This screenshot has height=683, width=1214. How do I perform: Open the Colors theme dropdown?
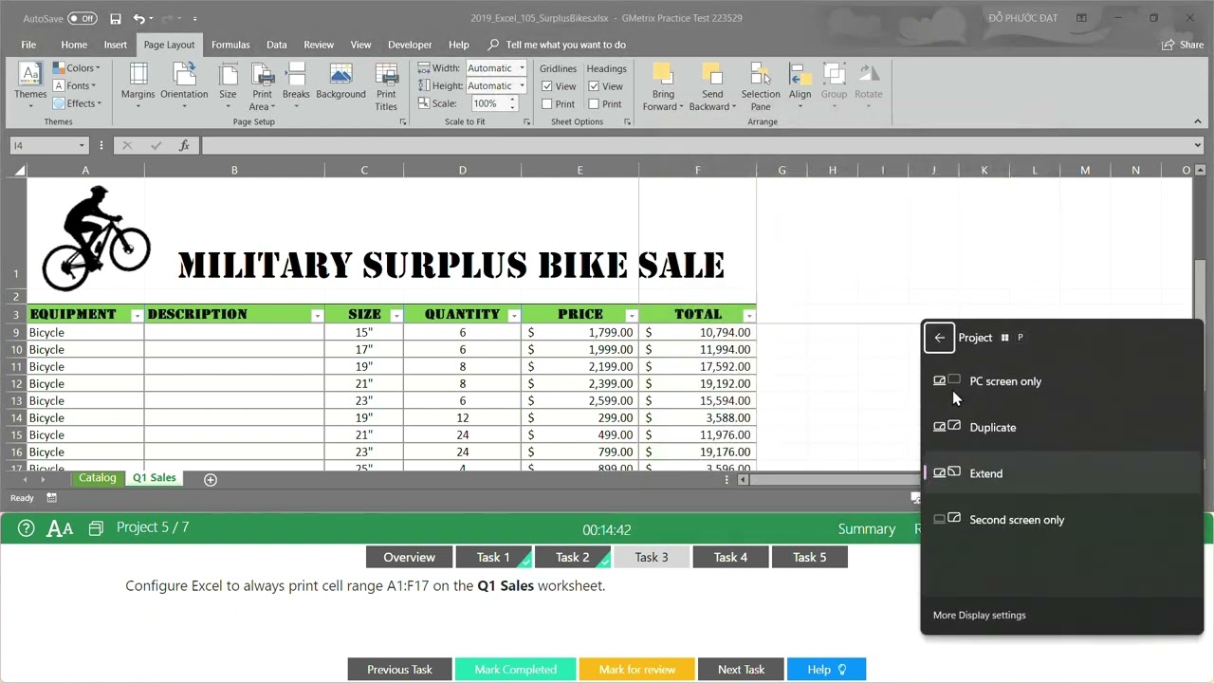tap(77, 68)
